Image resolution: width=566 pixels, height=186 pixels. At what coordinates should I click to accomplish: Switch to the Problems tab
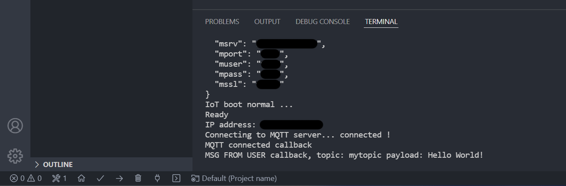point(222,22)
